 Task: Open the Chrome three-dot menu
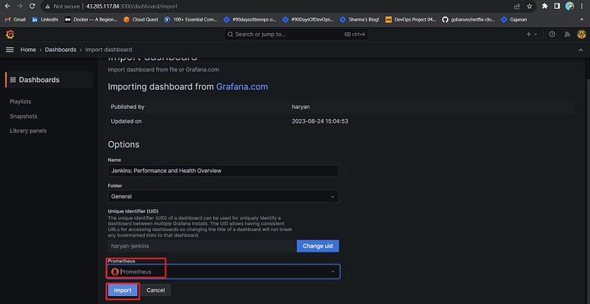(582, 6)
